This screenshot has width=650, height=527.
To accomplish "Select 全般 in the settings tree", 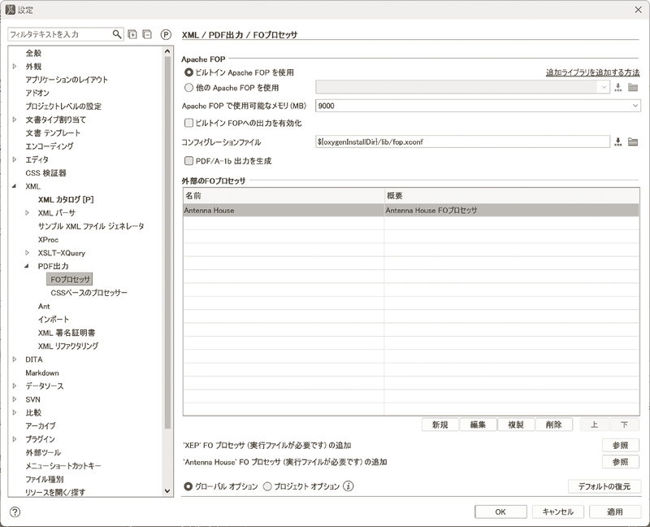I will tap(33, 53).
